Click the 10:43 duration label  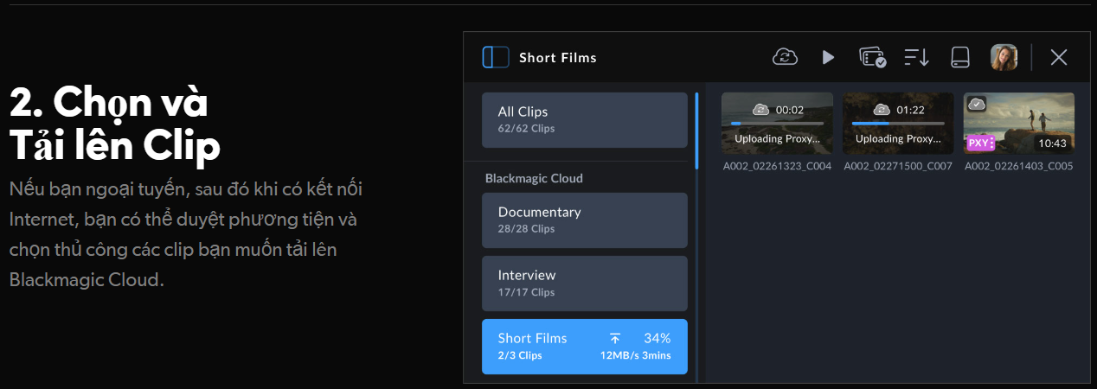1052,143
